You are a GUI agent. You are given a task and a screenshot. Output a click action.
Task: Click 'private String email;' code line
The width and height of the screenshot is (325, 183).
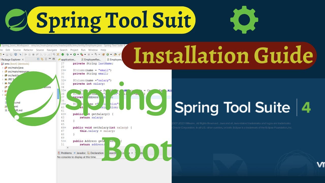(x=90, y=73)
